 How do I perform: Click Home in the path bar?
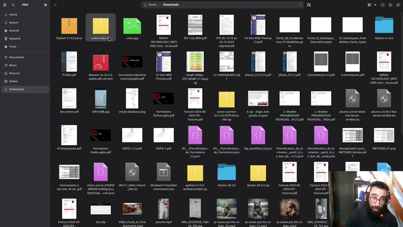(150, 5)
